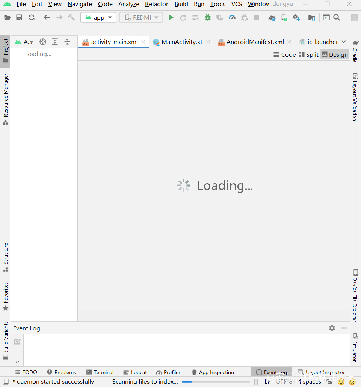361x387 pixels.
Task: Open the Build menu
Action: (x=181, y=4)
